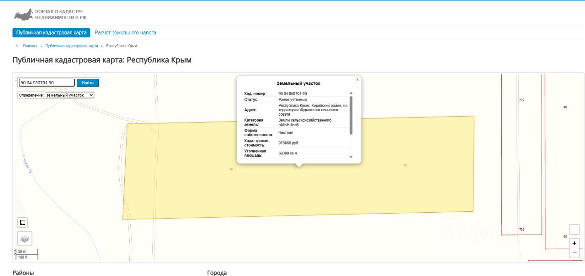Screen dimensions: 585x276
Task: Click cadastral number 90:04:050701:90 in popup
Action: click(x=292, y=93)
